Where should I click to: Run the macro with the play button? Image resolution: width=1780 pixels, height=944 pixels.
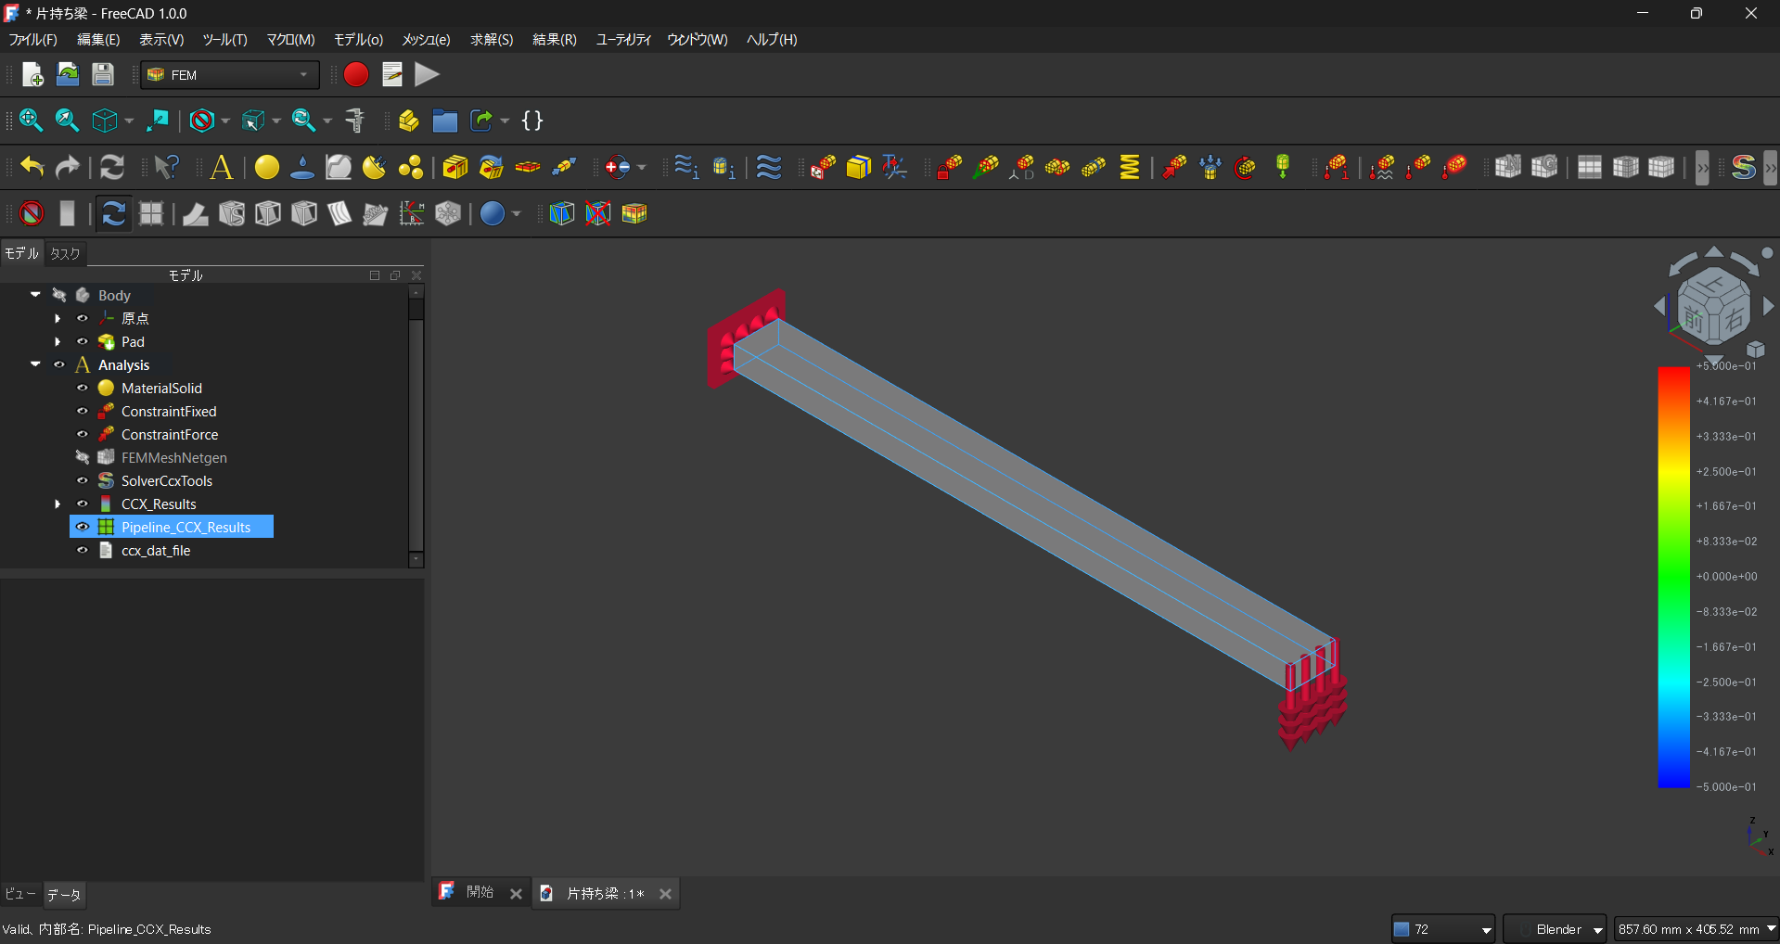427,75
